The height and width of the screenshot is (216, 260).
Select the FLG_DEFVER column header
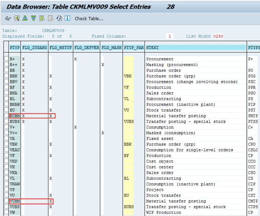coord(87,47)
